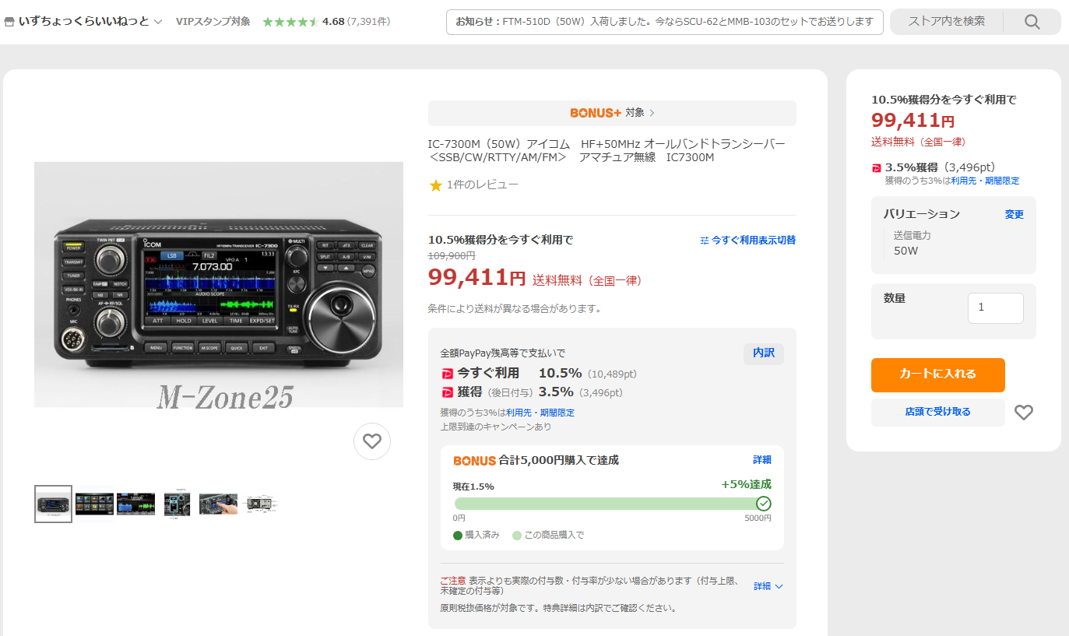This screenshot has height=636, width=1069.
Task: Click the store icon beside いずちょっくらいいねっと
Action: coord(9,22)
